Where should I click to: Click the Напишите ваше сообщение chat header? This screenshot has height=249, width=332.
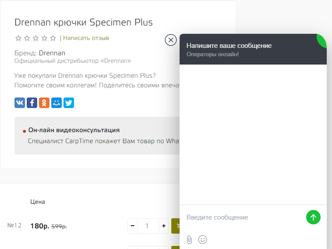(229, 46)
